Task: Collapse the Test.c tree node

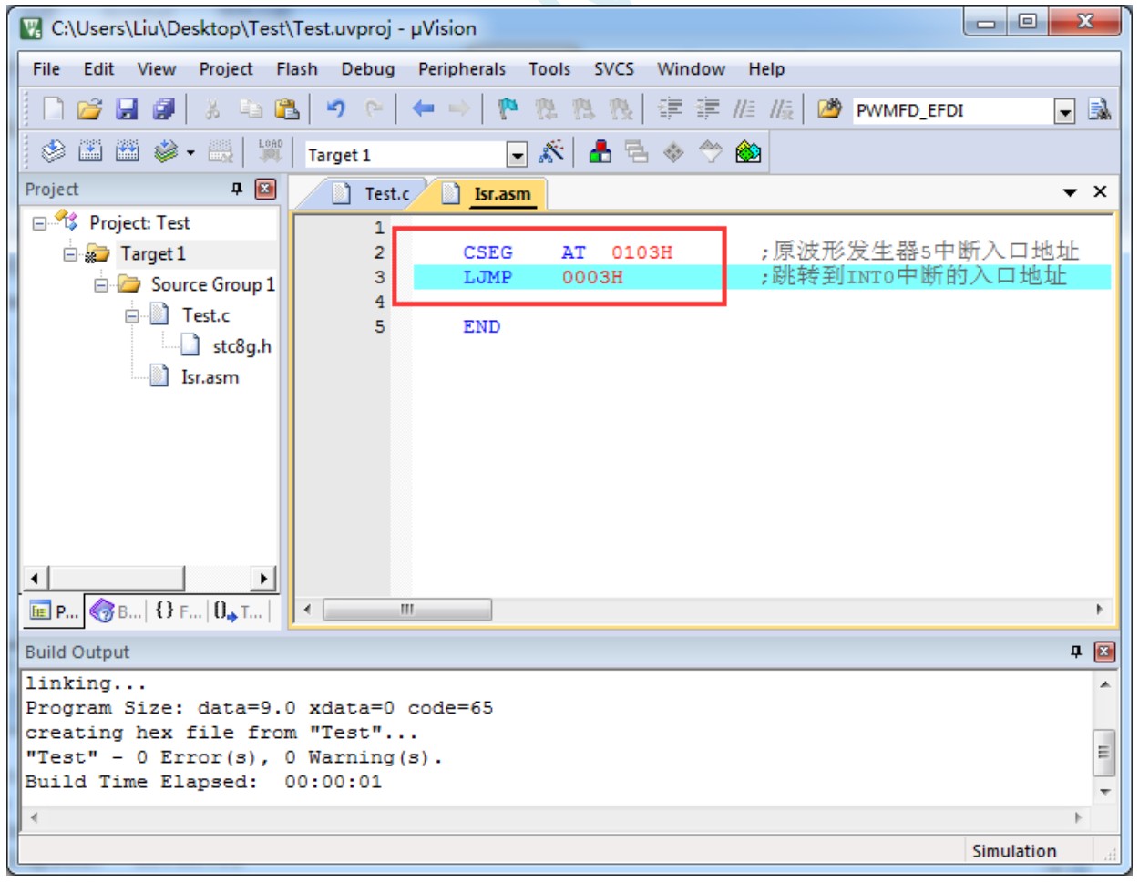Action: 132,316
